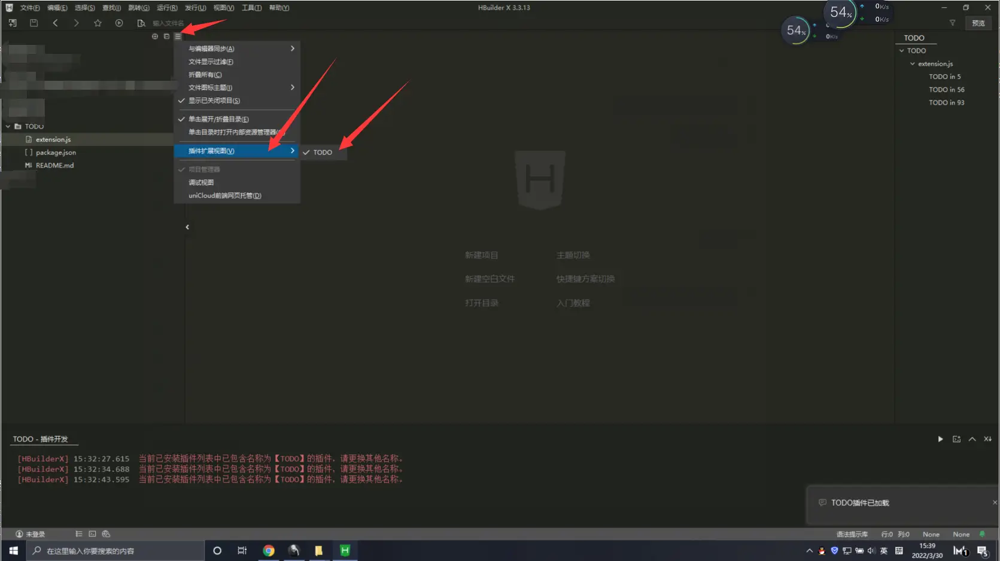
Task: Click the play icon in console panel
Action: coord(940,439)
